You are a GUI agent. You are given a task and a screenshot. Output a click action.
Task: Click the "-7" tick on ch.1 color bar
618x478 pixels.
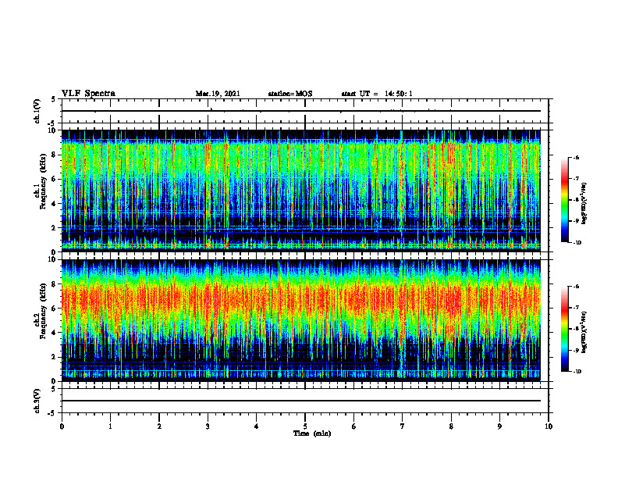tap(576, 179)
